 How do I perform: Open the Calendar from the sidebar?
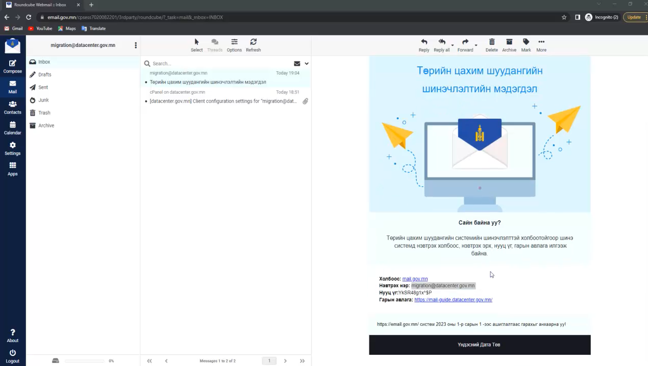pyautogui.click(x=13, y=127)
